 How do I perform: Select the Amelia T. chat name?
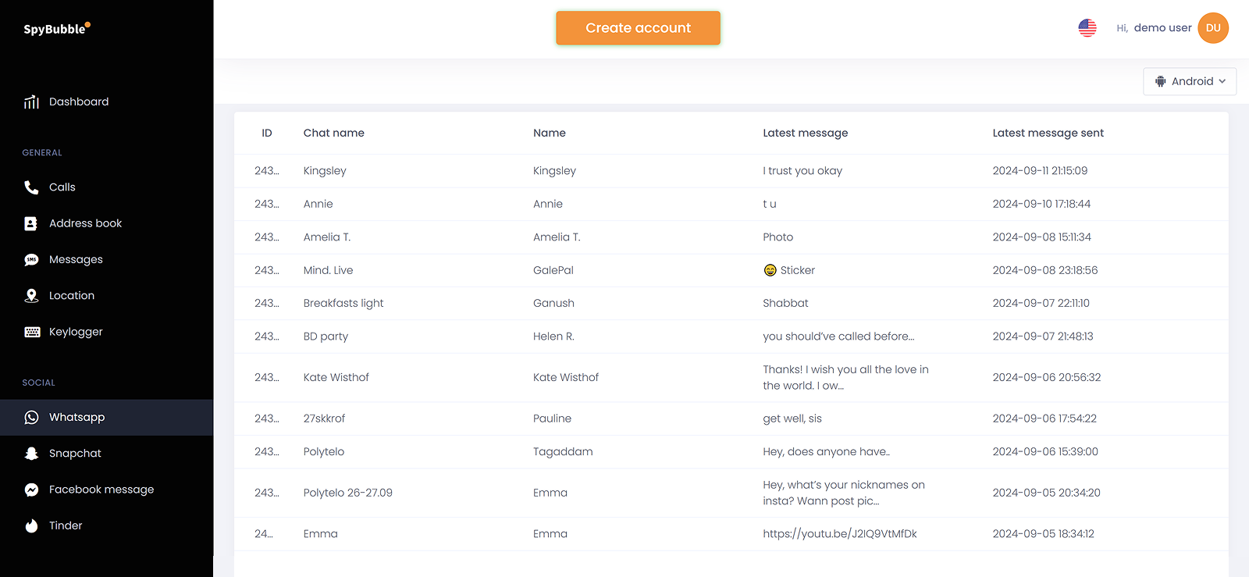(x=327, y=237)
